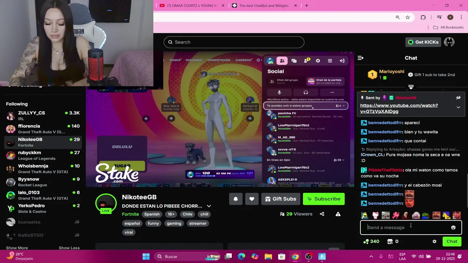
Task: Select the streamer tag
Action: (198, 223)
